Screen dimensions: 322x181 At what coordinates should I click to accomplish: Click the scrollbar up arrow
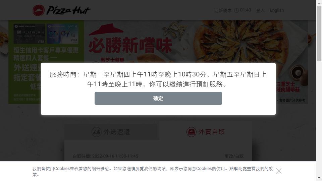pyautogui.click(x=319, y=3)
